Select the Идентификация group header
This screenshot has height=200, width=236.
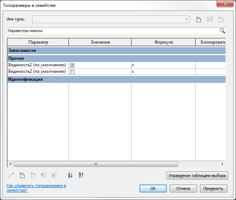coord(26,79)
